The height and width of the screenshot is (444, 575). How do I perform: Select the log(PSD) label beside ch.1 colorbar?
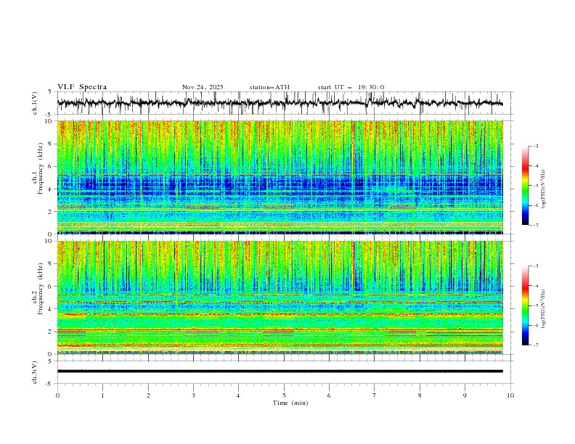544,189
